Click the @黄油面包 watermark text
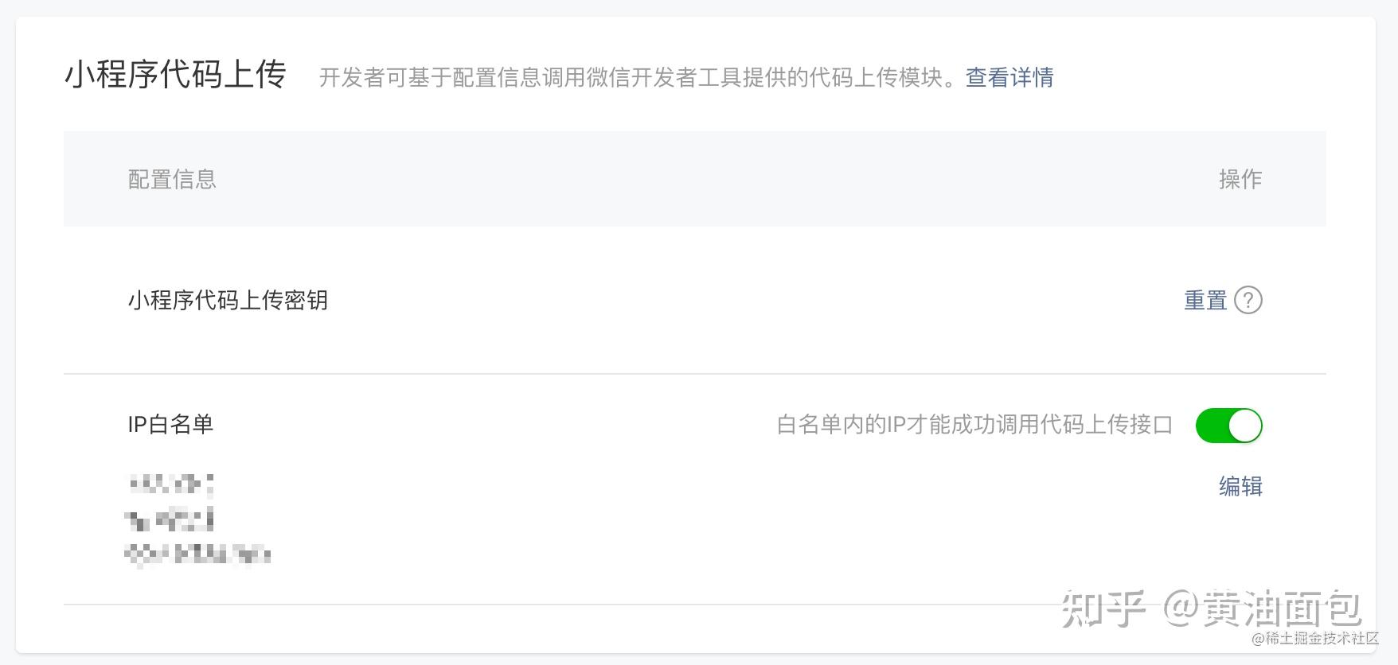This screenshot has width=1398, height=665. pyautogui.click(x=1263, y=609)
